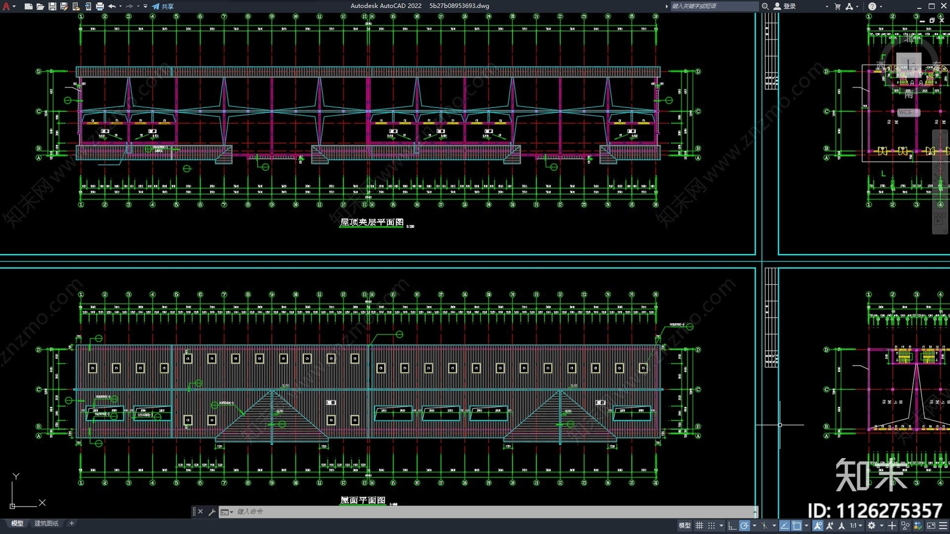950x534 pixels.
Task: Click the Save to web and mobile icon
Action: pos(87,6)
